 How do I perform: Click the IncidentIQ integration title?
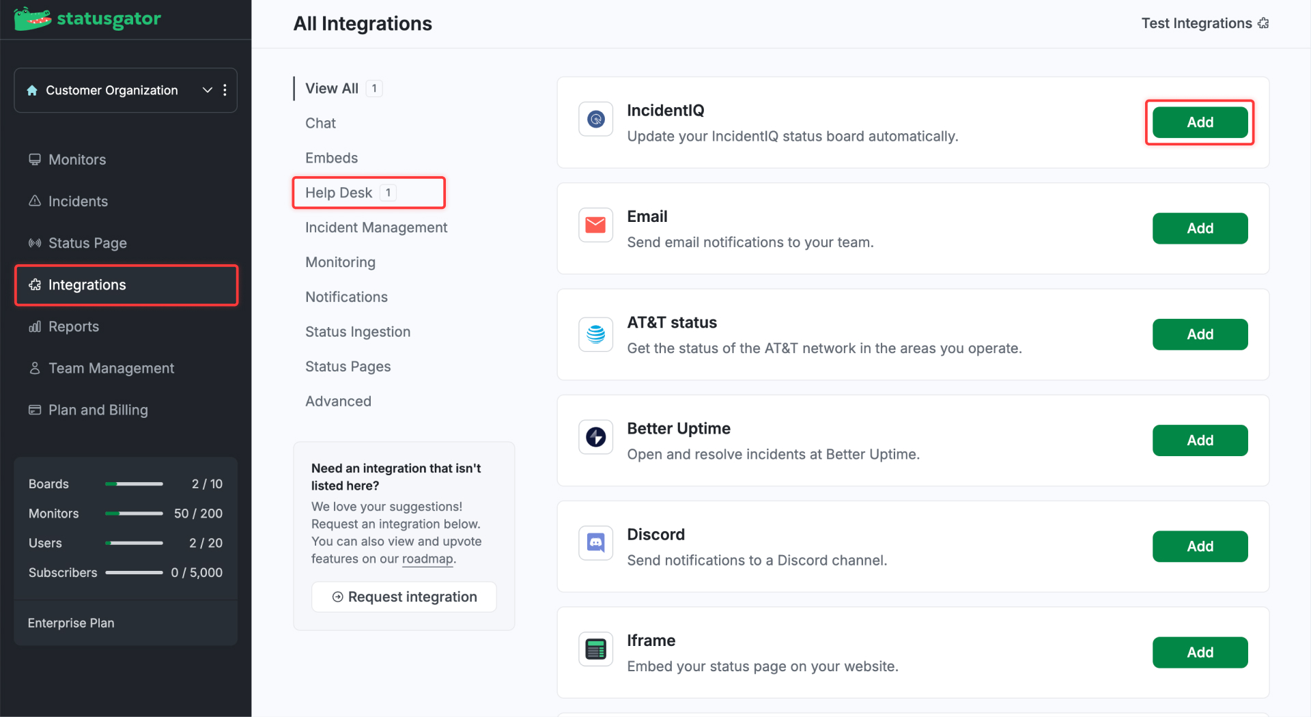[665, 111]
